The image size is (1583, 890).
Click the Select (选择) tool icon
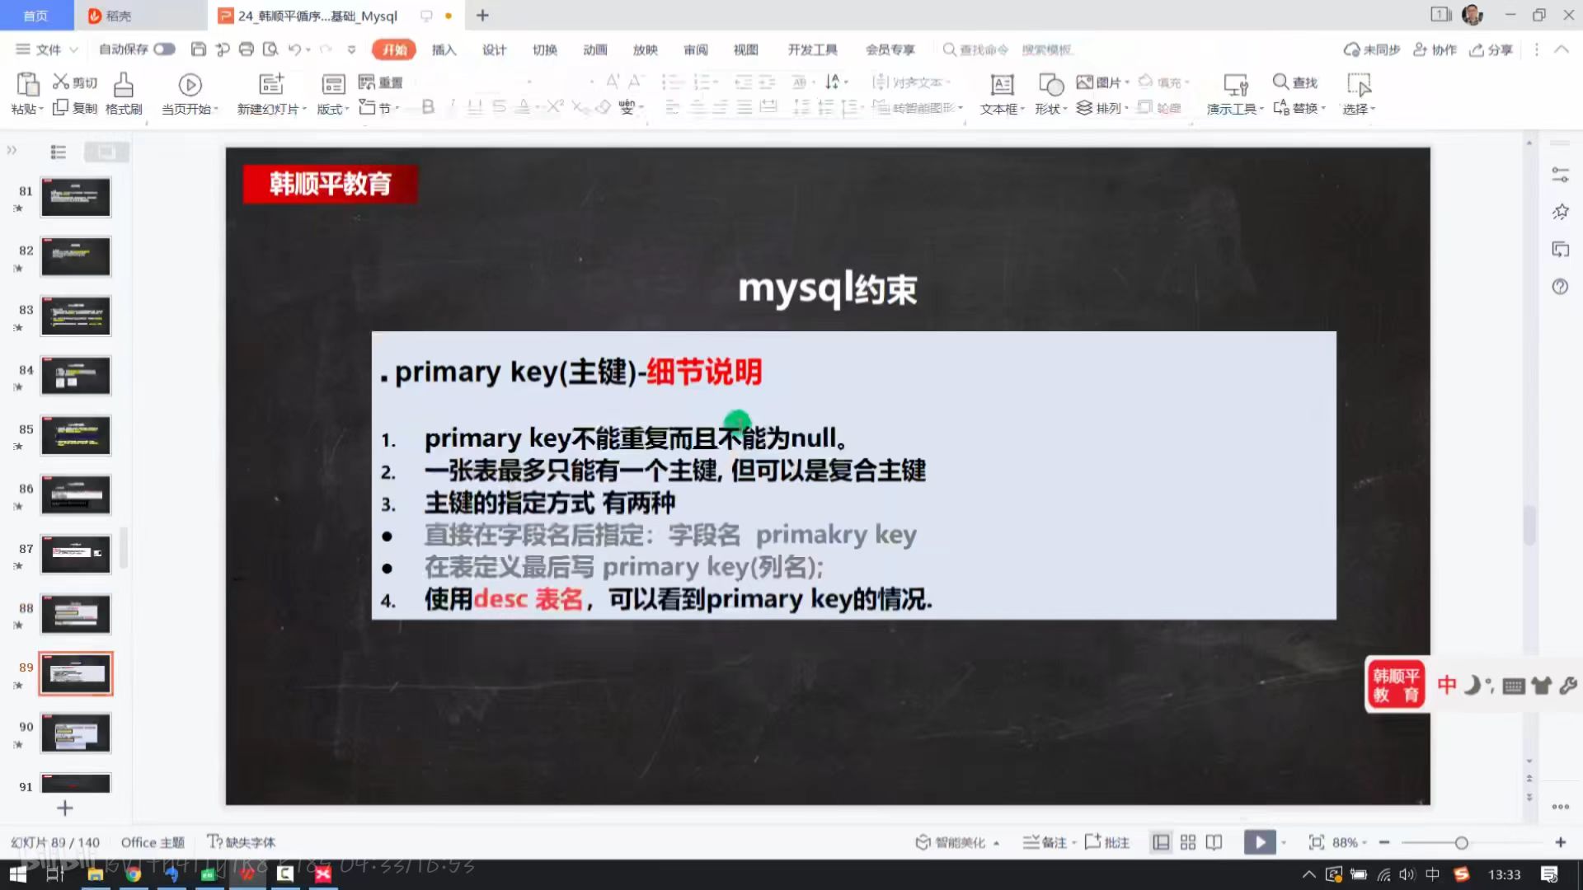click(1358, 84)
